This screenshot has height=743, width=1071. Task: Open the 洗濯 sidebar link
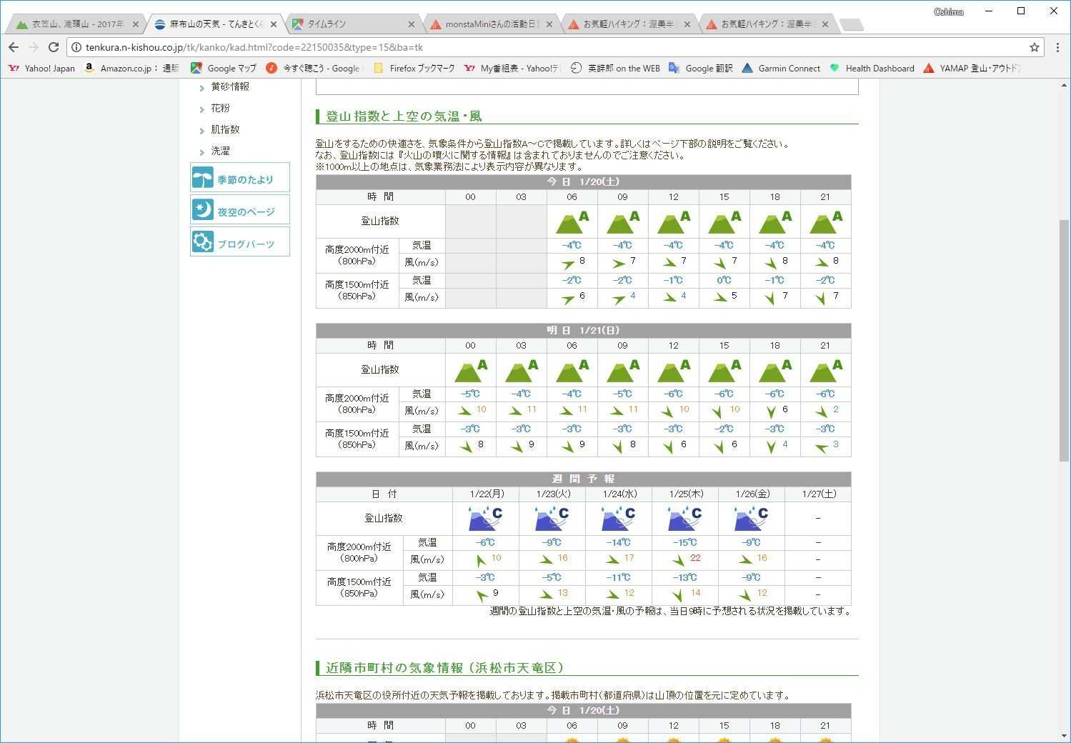click(x=220, y=151)
